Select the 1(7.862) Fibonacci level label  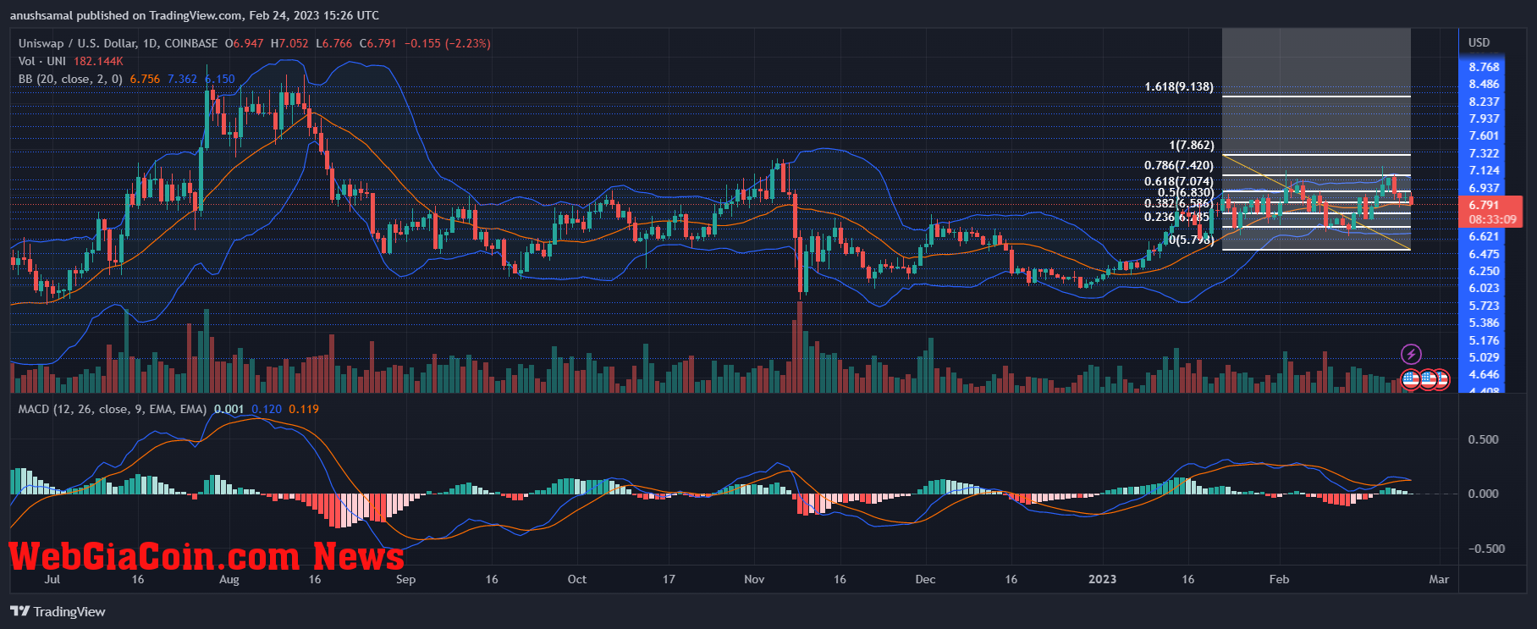click(x=1191, y=146)
